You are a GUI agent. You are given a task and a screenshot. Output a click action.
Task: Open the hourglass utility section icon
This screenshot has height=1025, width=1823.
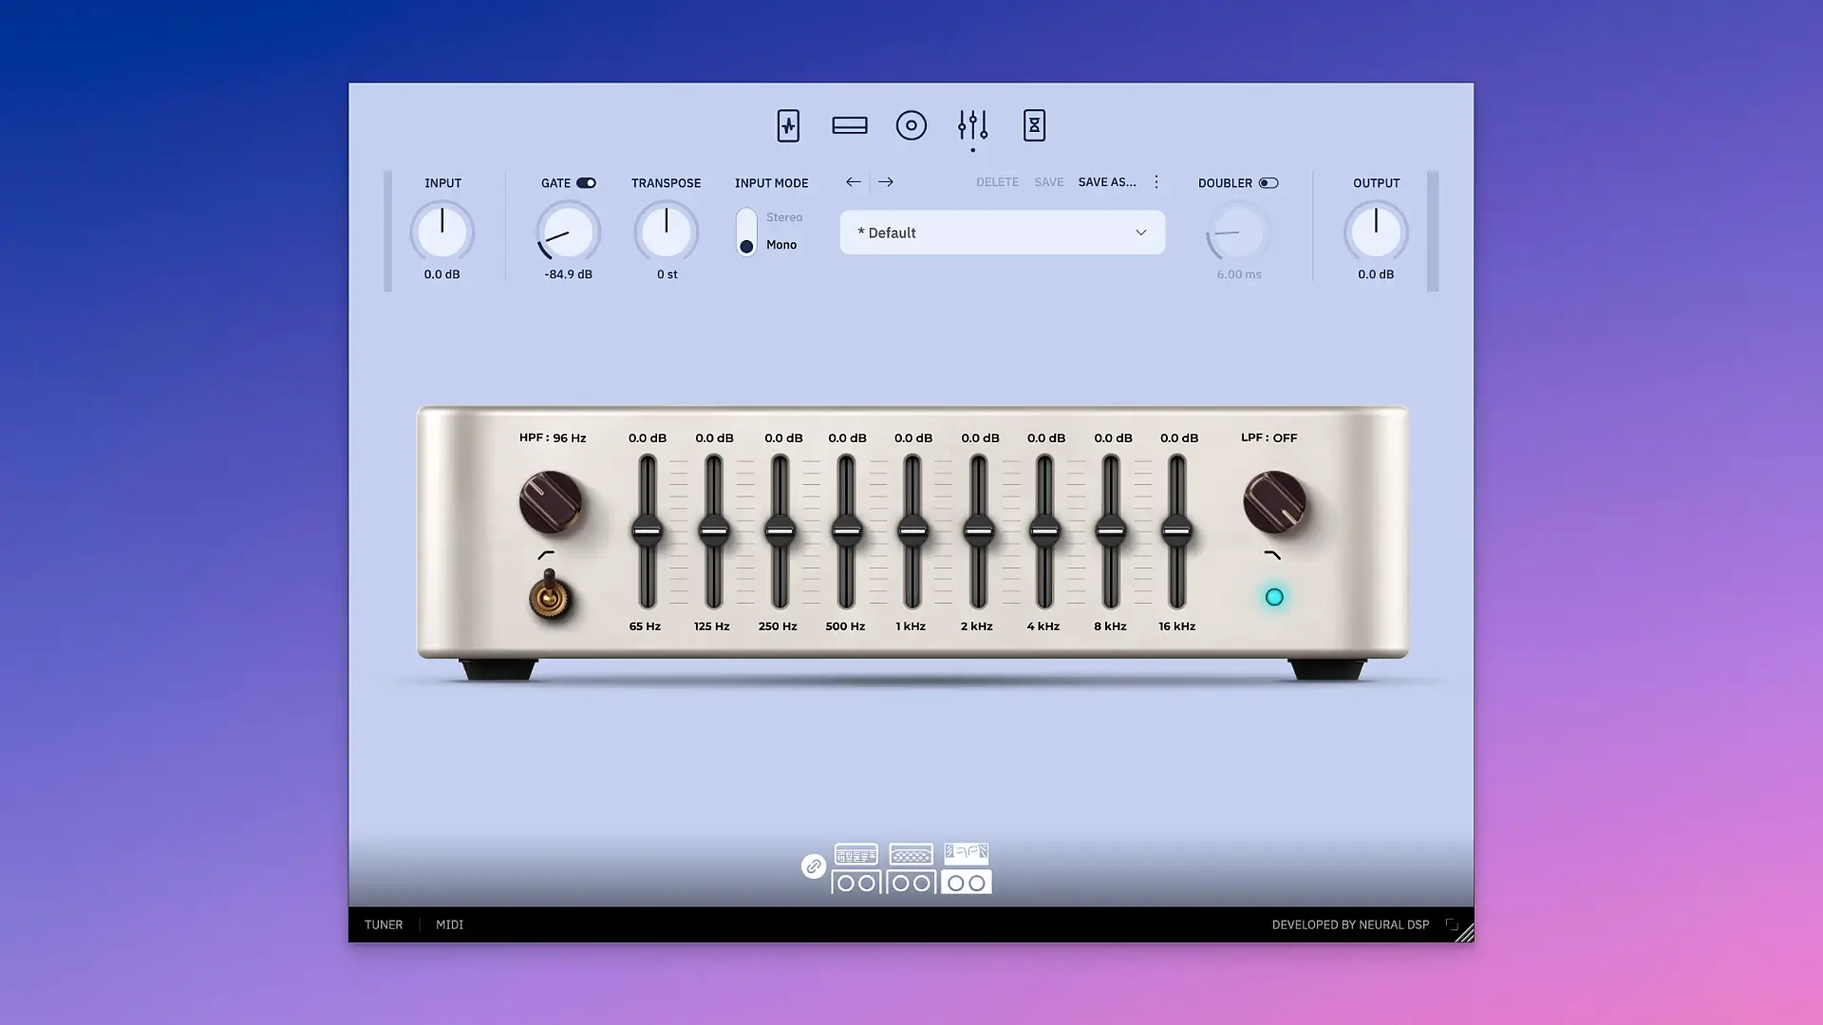point(1034,124)
